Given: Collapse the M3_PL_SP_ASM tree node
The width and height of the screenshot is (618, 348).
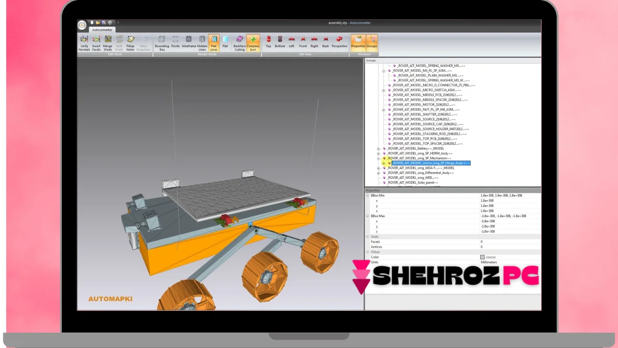Looking at the screenshot, I should pyautogui.click(x=384, y=71).
